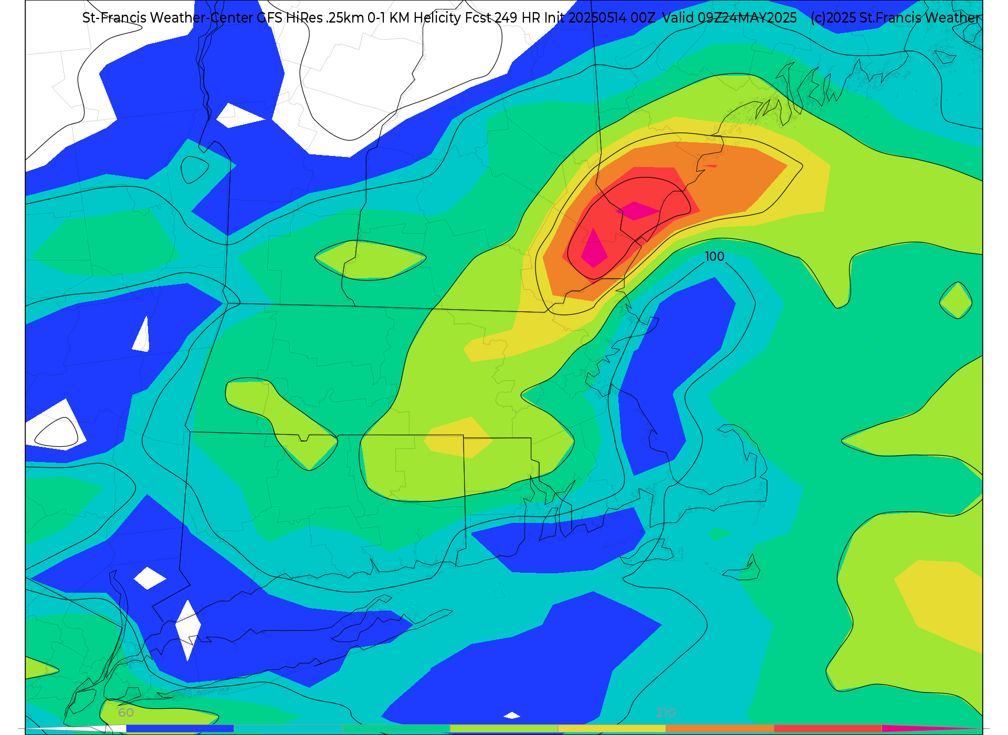1008x735 pixels.
Task: Click the yellow segment of the color legend
Action: [612, 729]
